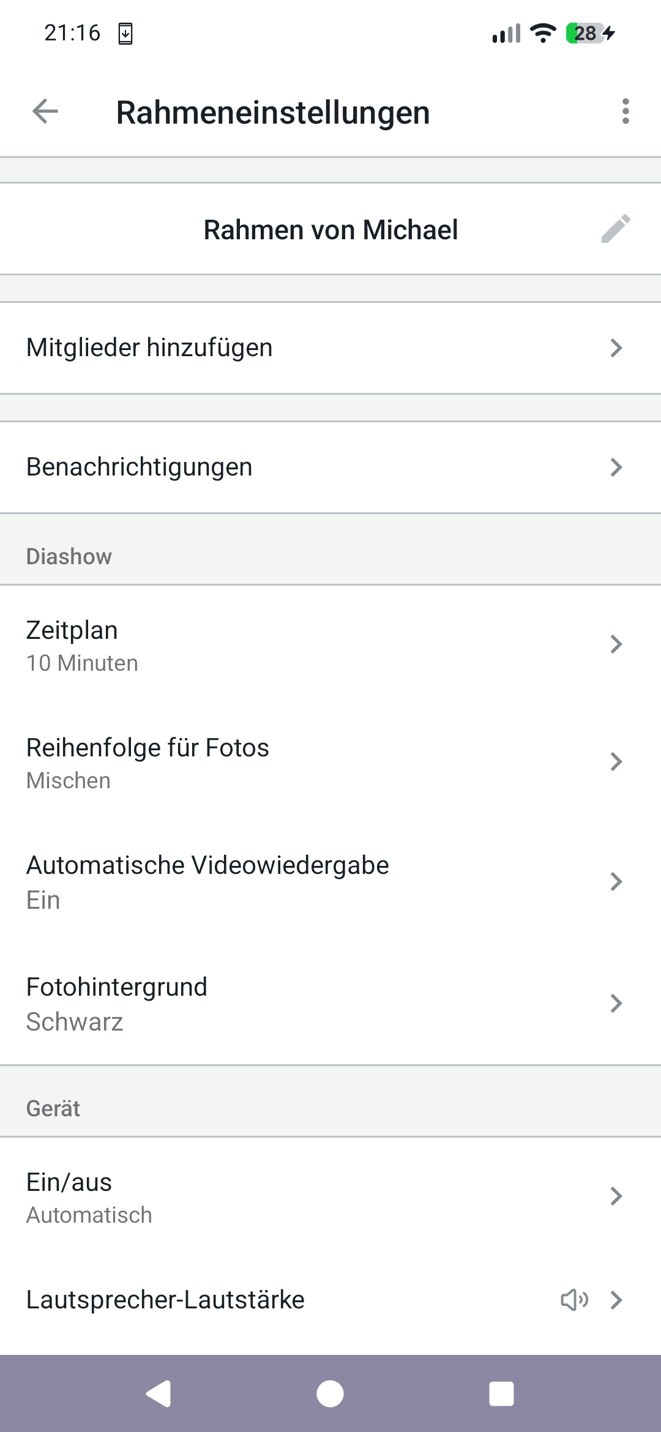Open Reihenfolge für Fotos setting

pyautogui.click(x=330, y=763)
